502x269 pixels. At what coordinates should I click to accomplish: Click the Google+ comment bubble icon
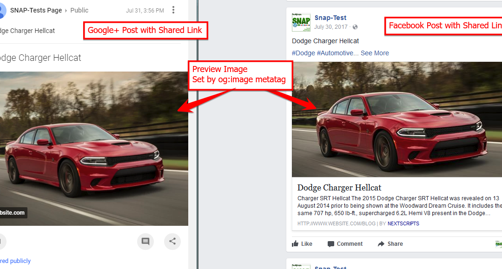click(145, 241)
